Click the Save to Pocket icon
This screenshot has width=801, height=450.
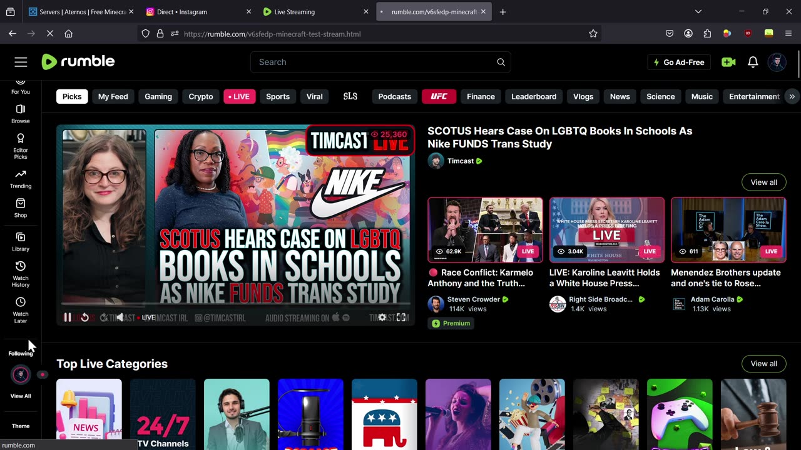click(670, 34)
